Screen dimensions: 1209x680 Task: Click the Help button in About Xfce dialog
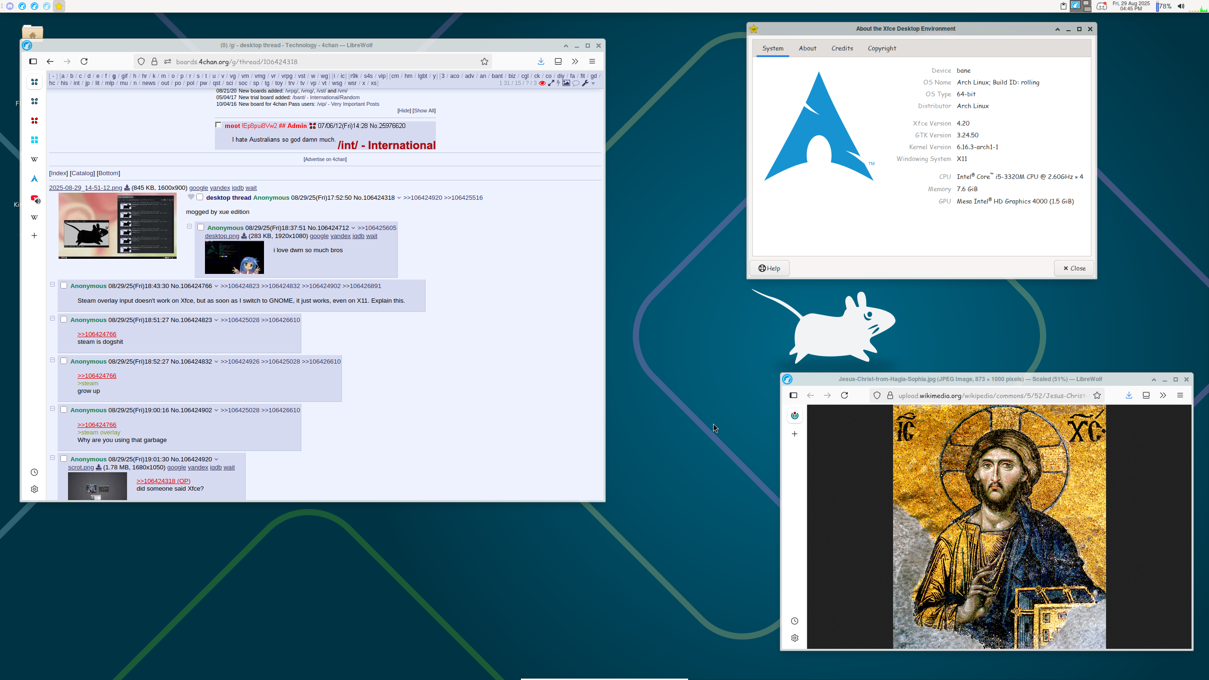tap(769, 268)
